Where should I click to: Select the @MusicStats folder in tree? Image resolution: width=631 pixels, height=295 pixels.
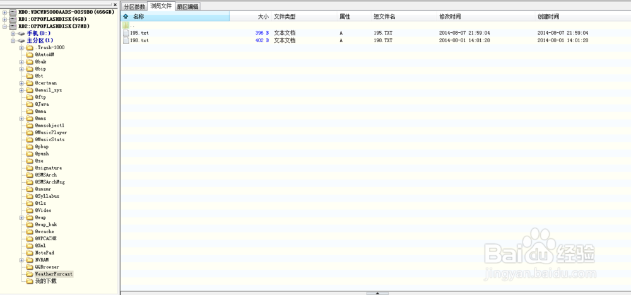49,139
